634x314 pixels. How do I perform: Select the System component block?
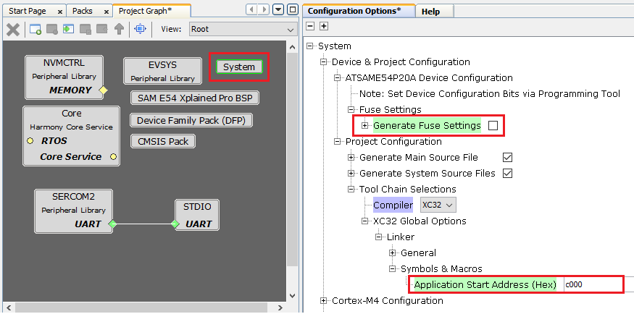[238, 67]
